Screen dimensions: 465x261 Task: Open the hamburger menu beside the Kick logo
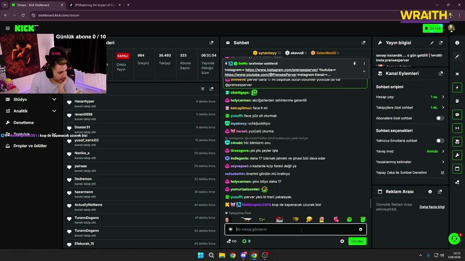[x=8, y=28]
